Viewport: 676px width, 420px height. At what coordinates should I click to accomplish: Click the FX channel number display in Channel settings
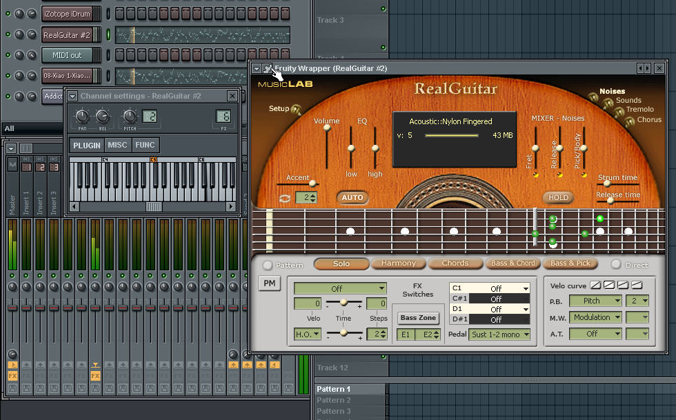click(223, 117)
